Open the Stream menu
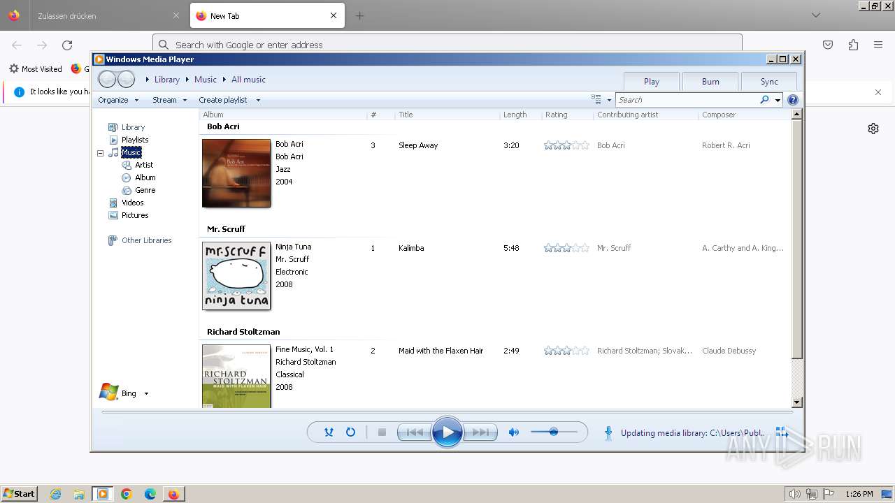The width and height of the screenshot is (895, 503). [170, 100]
